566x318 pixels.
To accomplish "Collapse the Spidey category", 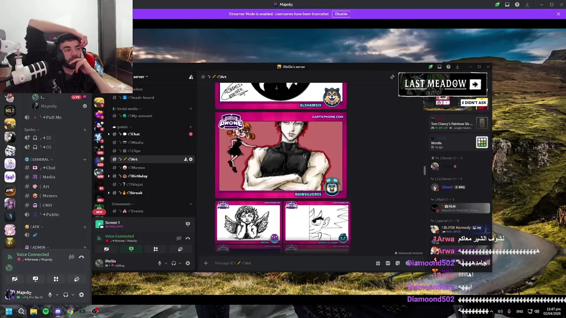I will pos(32,130).
